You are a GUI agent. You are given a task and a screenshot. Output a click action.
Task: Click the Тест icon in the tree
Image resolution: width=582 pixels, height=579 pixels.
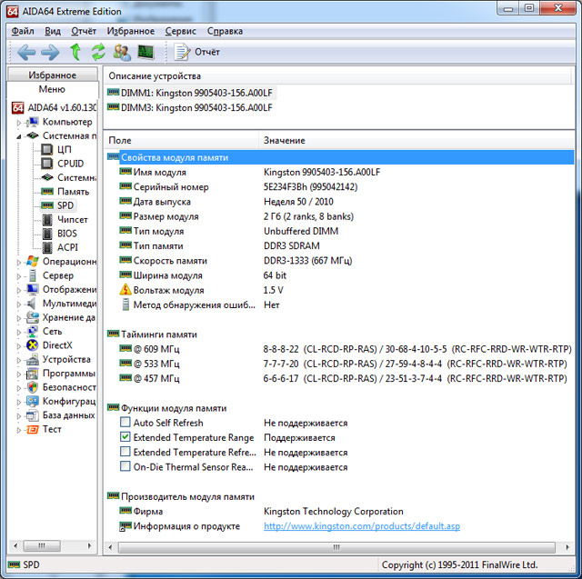point(33,429)
